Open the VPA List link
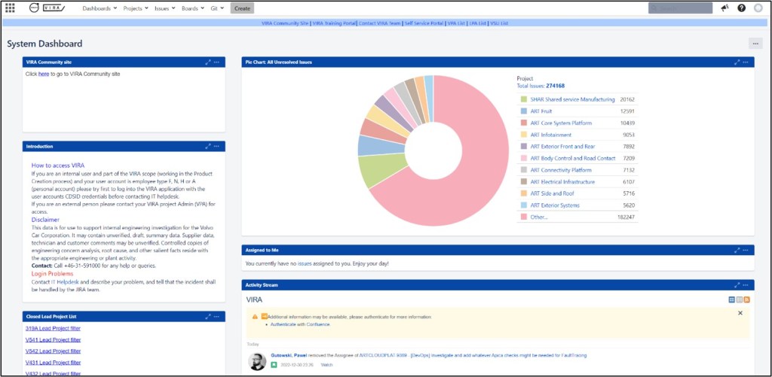The image size is (772, 377). (456, 23)
